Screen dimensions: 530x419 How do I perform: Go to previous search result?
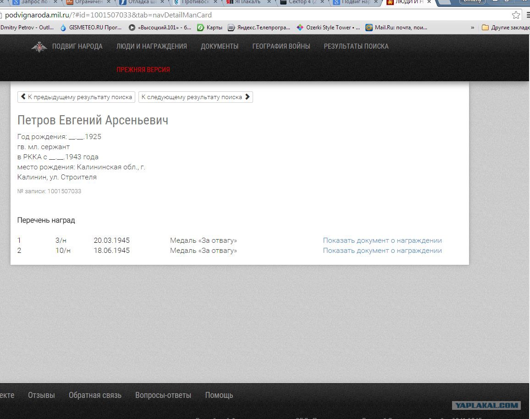[77, 97]
